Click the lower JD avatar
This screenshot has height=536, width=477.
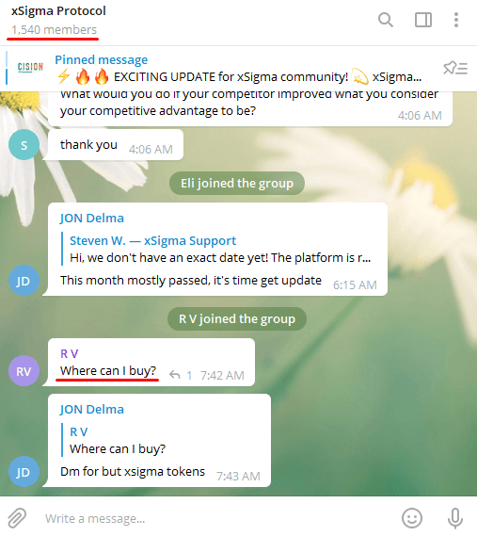coord(24,472)
